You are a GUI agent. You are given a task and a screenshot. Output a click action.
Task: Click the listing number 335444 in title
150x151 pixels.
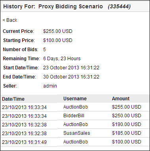119,7
